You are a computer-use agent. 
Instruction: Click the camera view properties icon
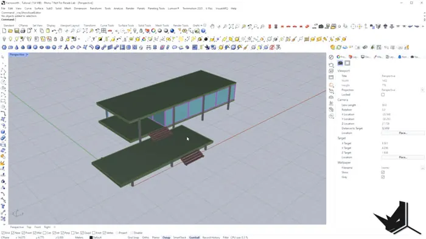pyautogui.click(x=340, y=63)
